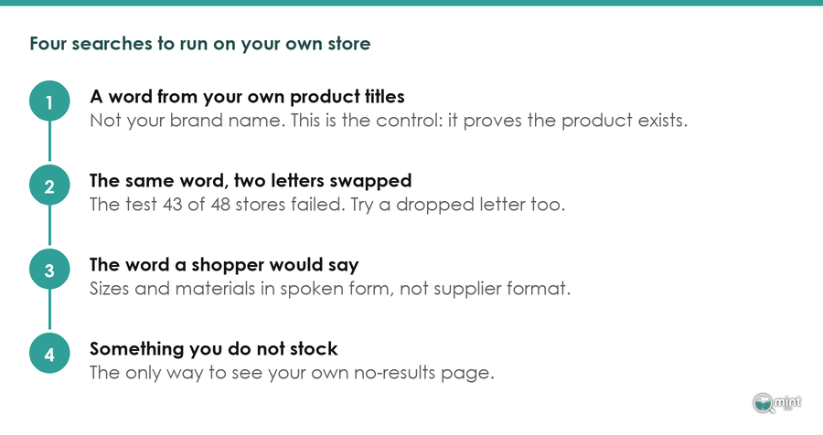Click heading 'A word from your own product titles'
Viewport: 823px width, 435px height.
(x=247, y=97)
